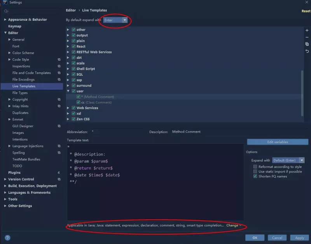Select the RESTful Web Services group row
This screenshot has height=244, width=311.
(x=184, y=52)
